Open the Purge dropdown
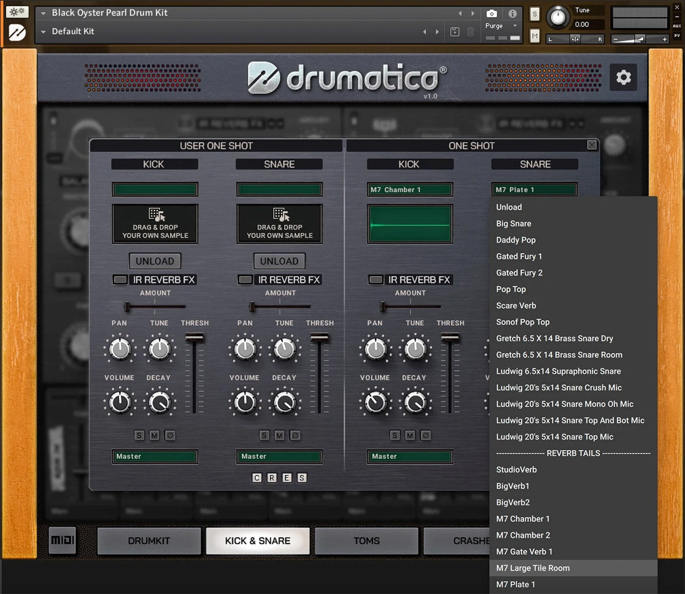685x594 pixels. pos(501,26)
